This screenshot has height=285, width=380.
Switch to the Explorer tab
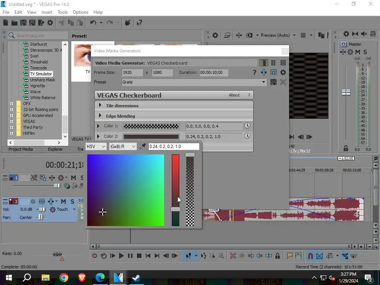pos(55,149)
